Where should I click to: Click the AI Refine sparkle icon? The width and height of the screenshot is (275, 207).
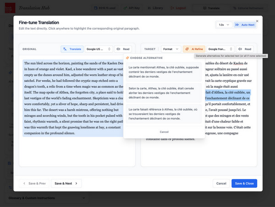pos(187,49)
